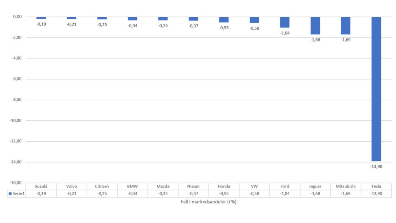Image resolution: width=396 pixels, height=223 pixels.
Task: Select the Volvo column header cell
Action: click(x=71, y=186)
